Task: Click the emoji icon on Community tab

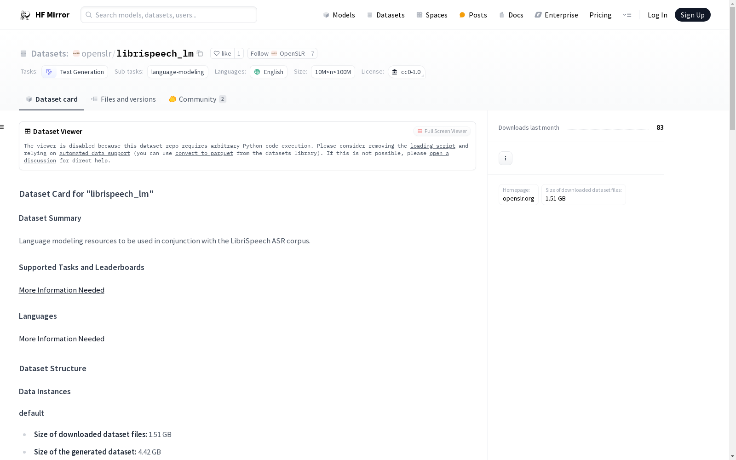Action: click(x=172, y=99)
